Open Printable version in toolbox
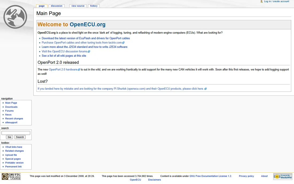This screenshot has height=184, width=294. [14, 163]
